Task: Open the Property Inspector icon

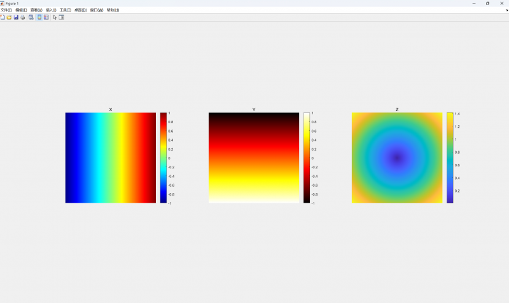Action: pos(62,17)
